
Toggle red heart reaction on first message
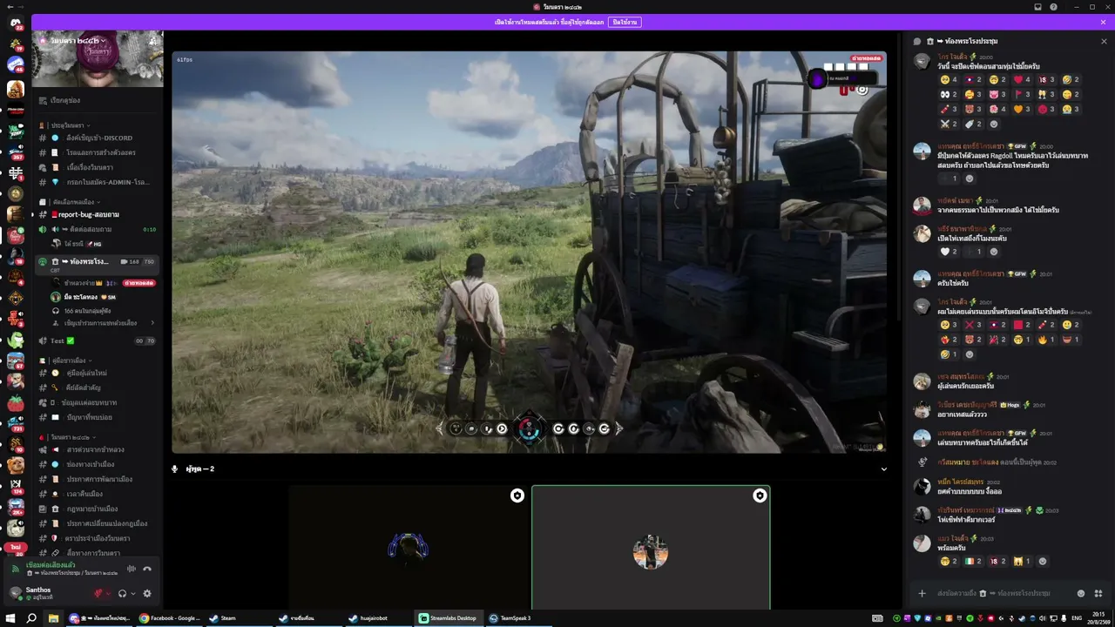1023,79
